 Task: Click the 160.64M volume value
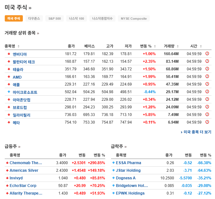tap(171, 54)
